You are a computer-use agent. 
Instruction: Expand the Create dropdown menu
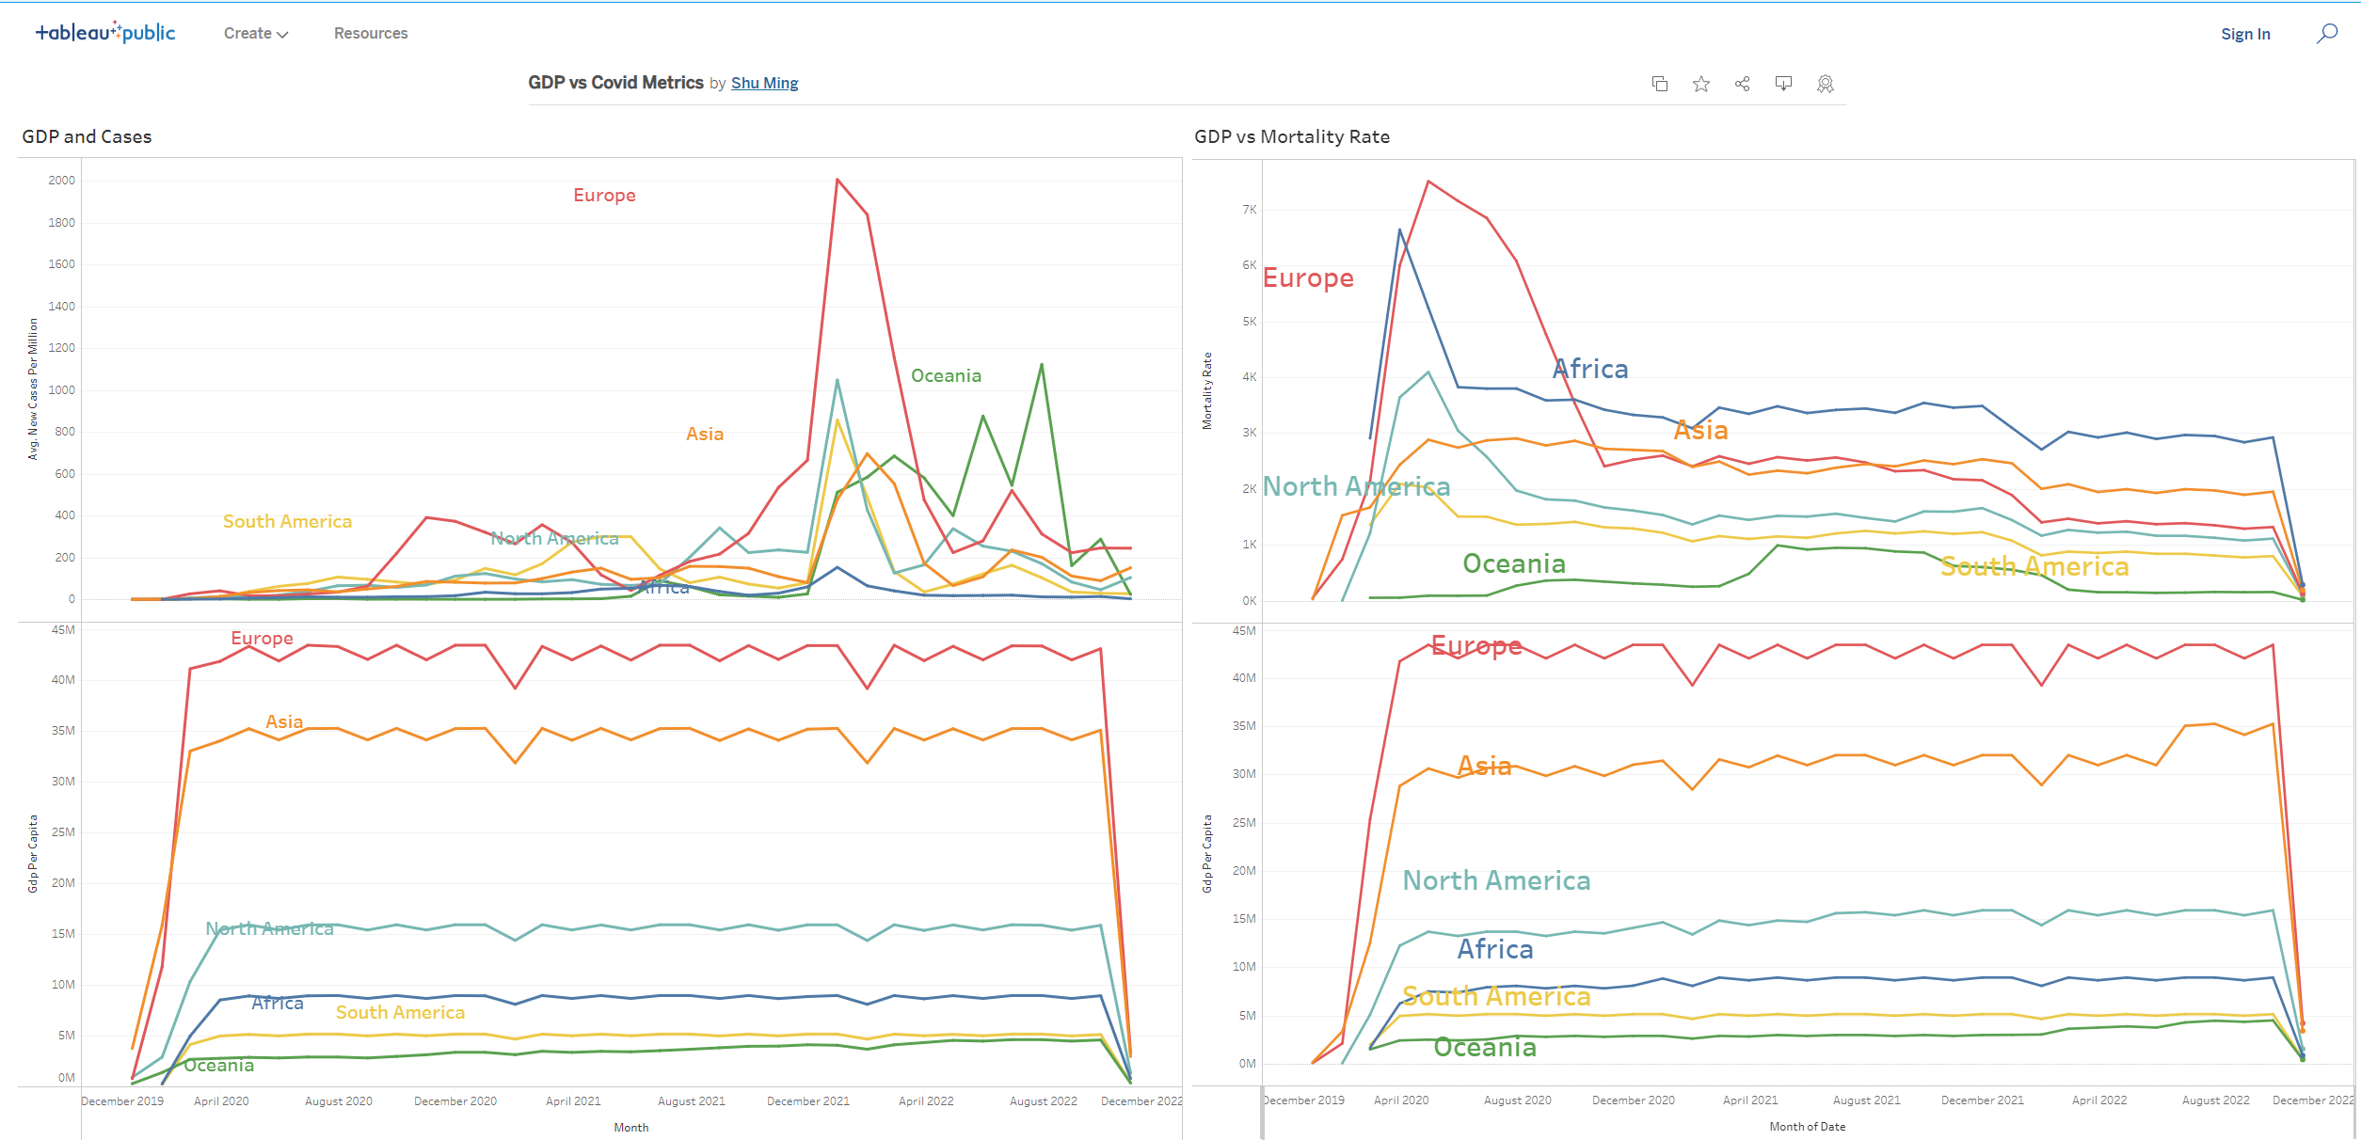coord(256,33)
